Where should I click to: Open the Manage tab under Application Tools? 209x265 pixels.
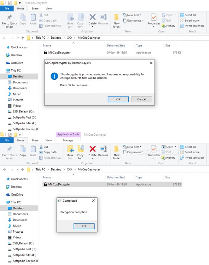(68, 140)
